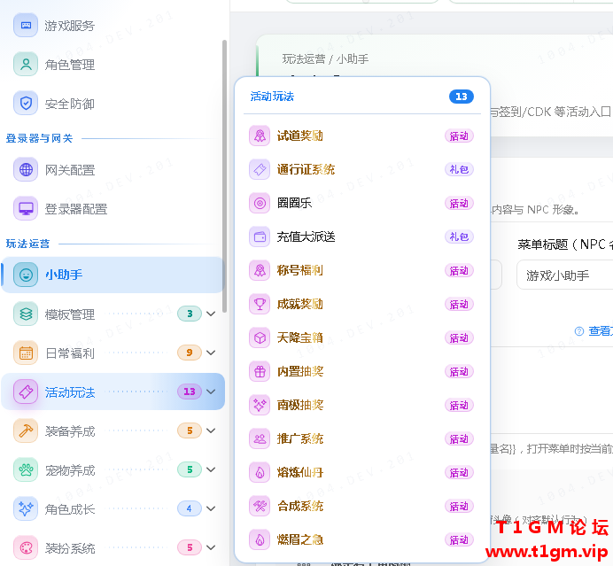The height and width of the screenshot is (566, 613).
Task: Open 称号福利 menu entry
Action: 361,270
